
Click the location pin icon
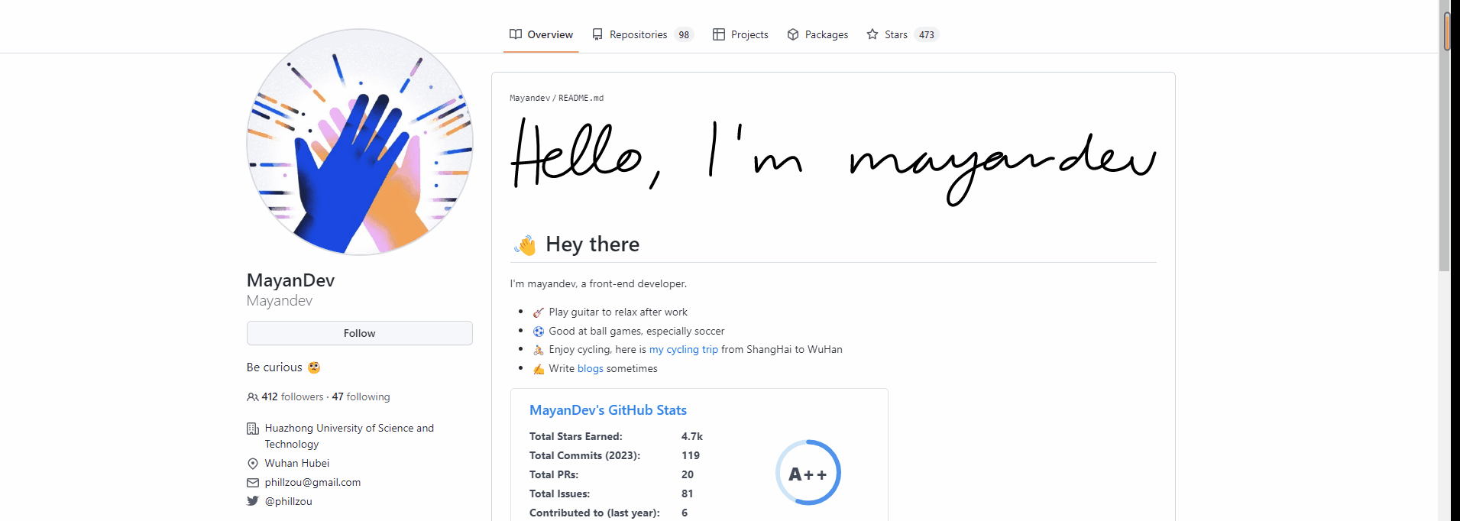[253, 464]
